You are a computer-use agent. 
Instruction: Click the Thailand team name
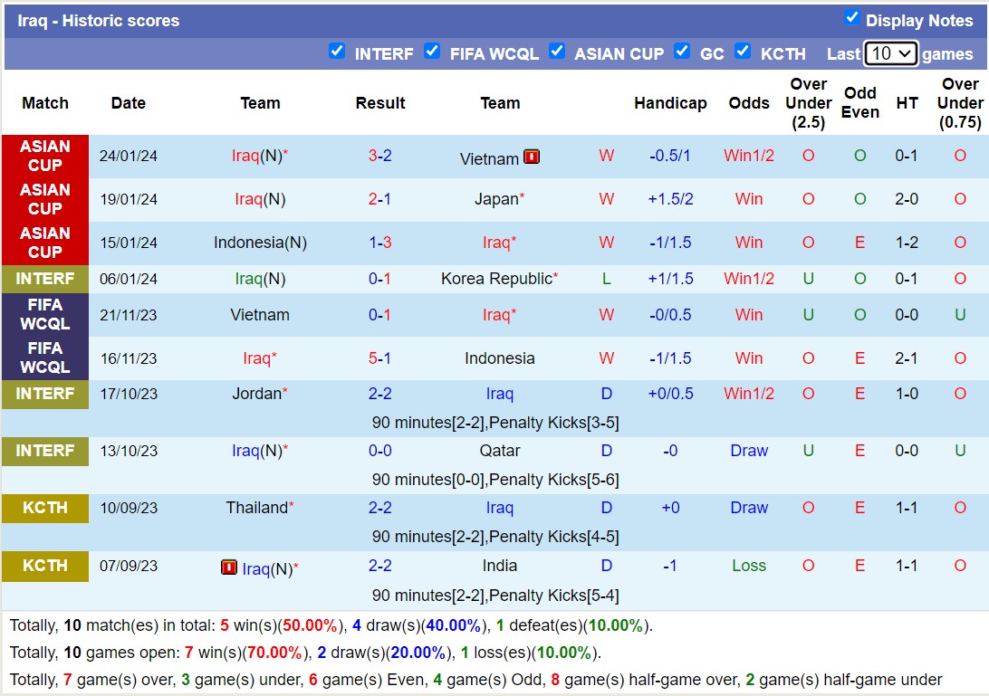pyautogui.click(x=256, y=508)
